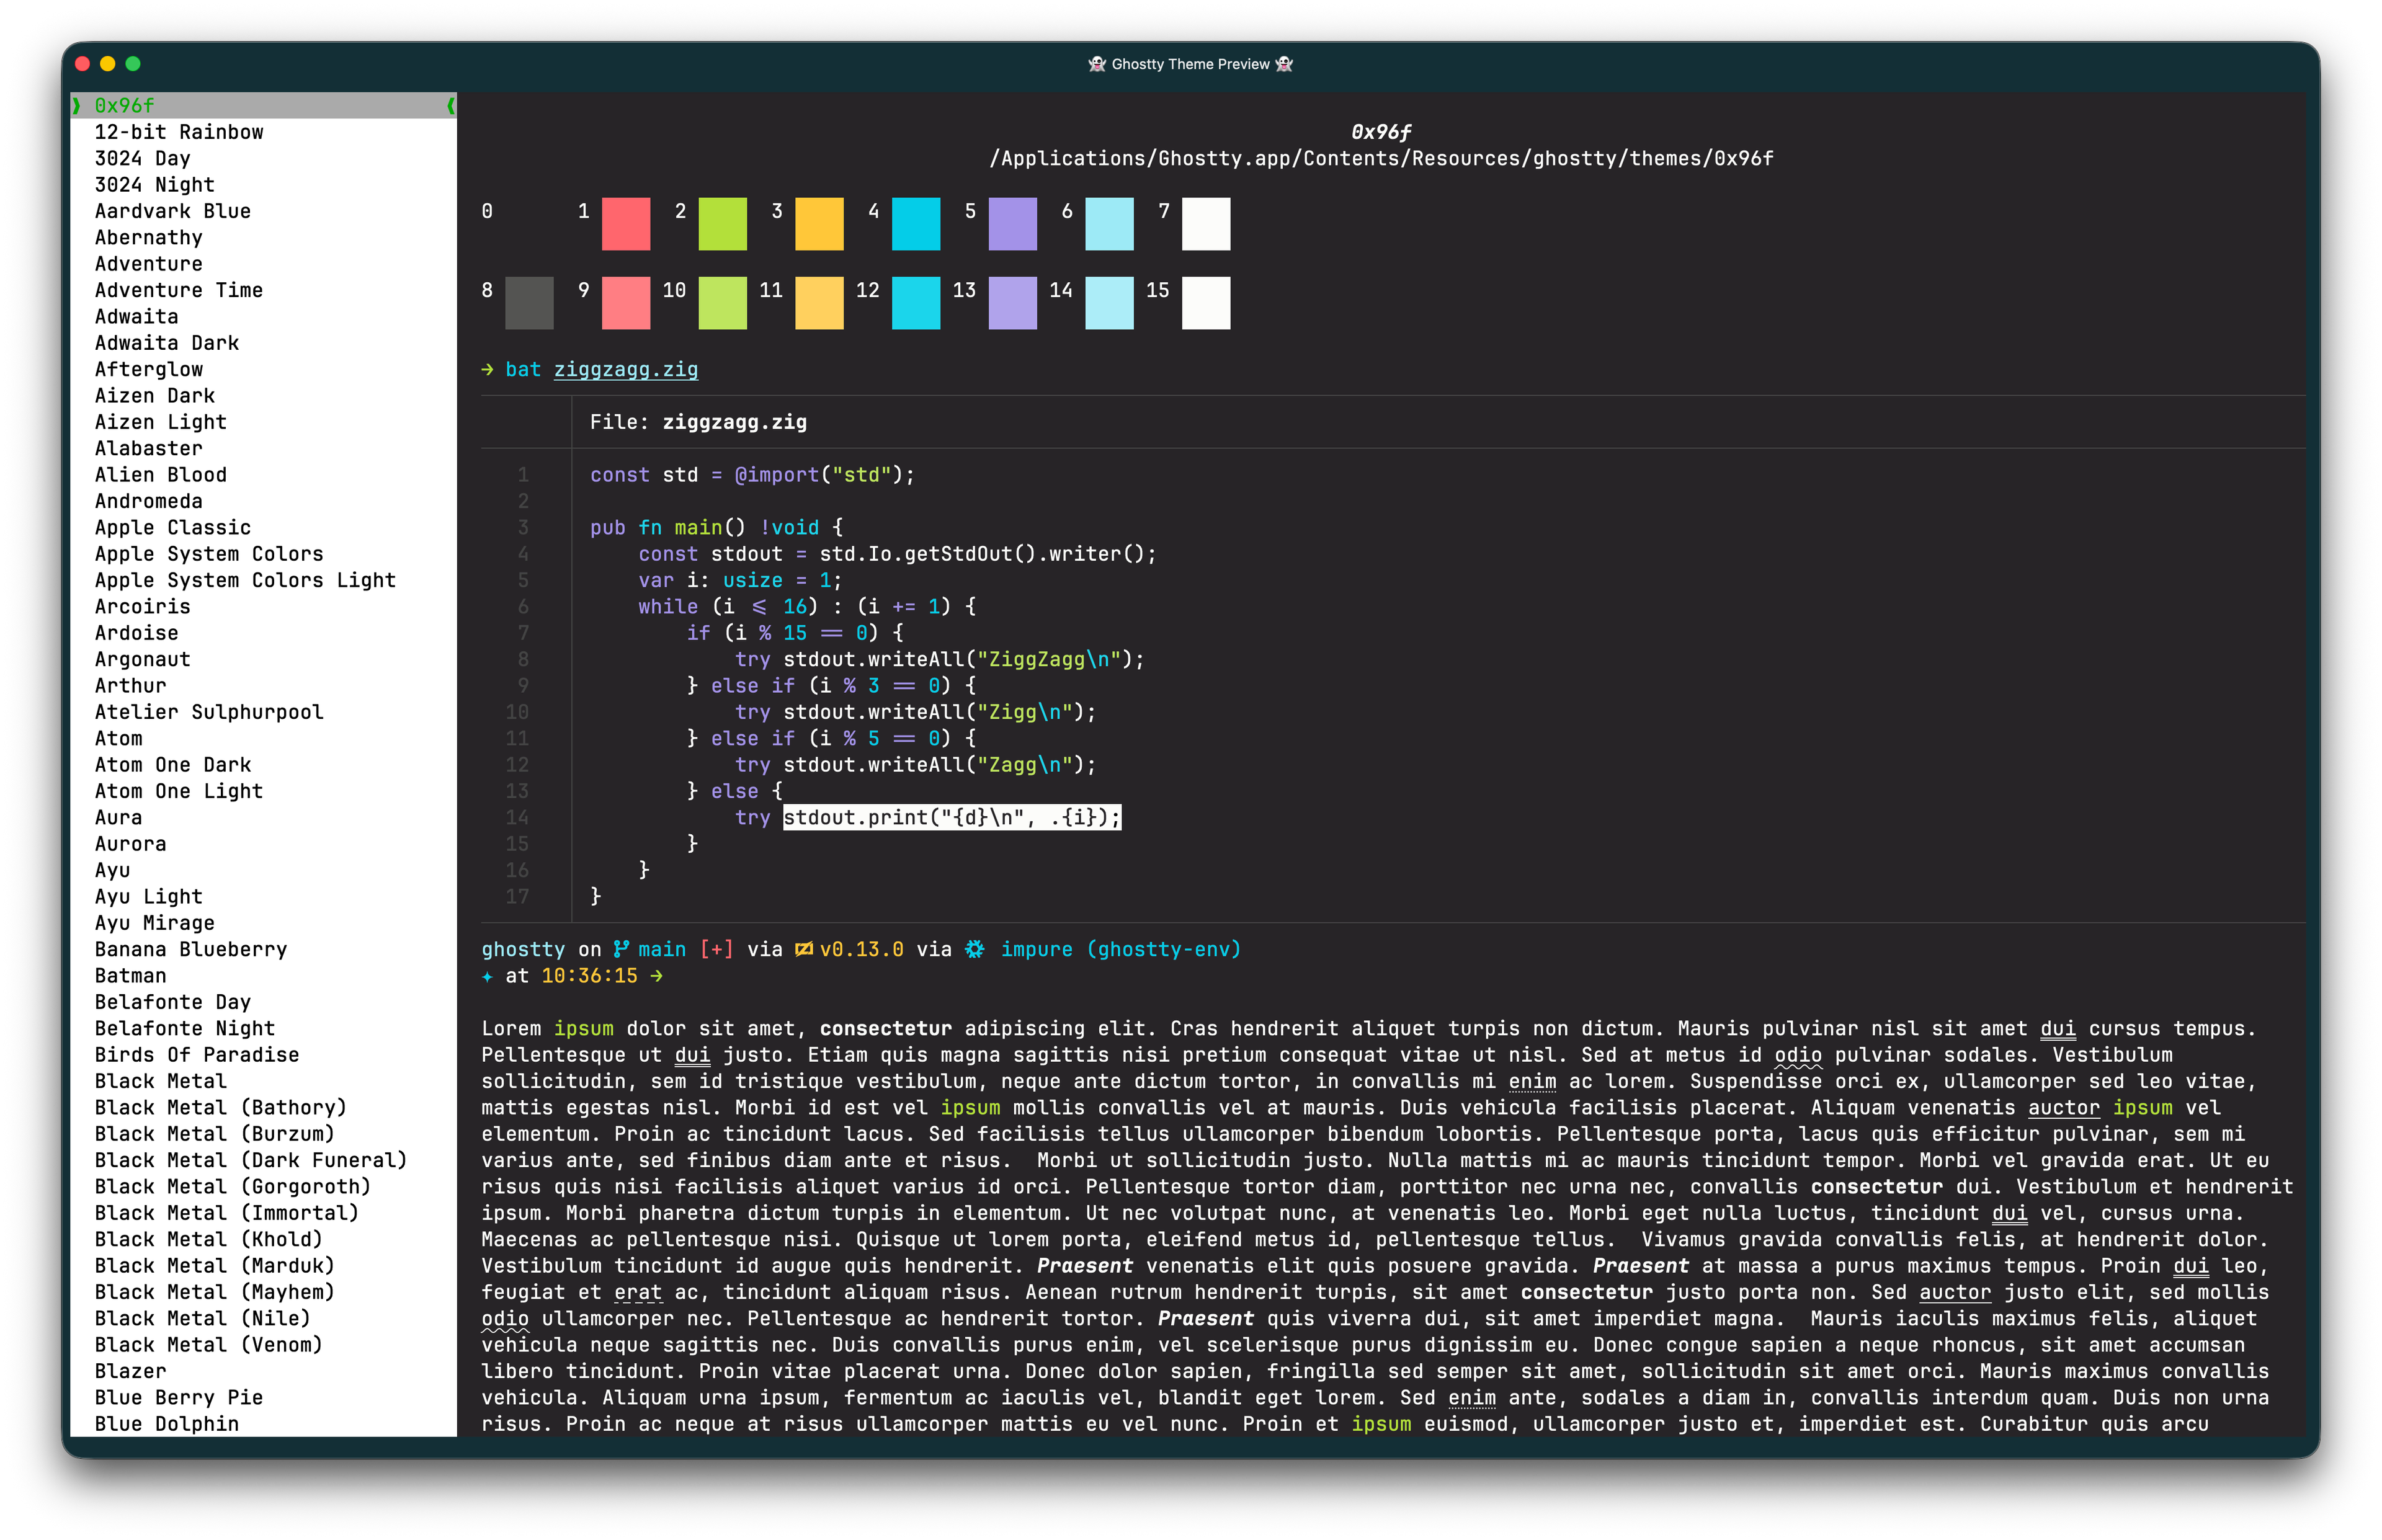Image resolution: width=2382 pixels, height=1540 pixels.
Task: Select the Atom One Dark theme
Action: [173, 765]
